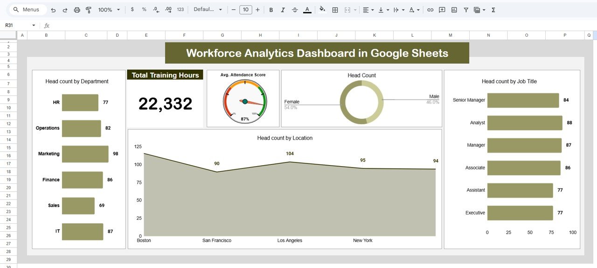Image resolution: width=597 pixels, height=268 pixels.
Task: Toggle strikethrough formatting
Action: click(295, 9)
